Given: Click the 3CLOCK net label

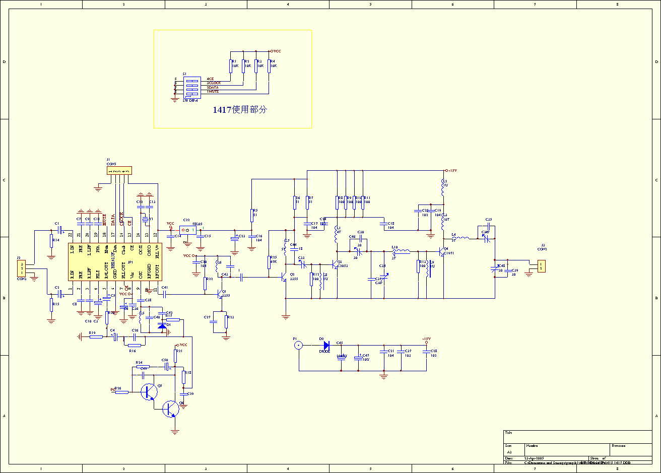Looking at the screenshot, I should tap(214, 83).
